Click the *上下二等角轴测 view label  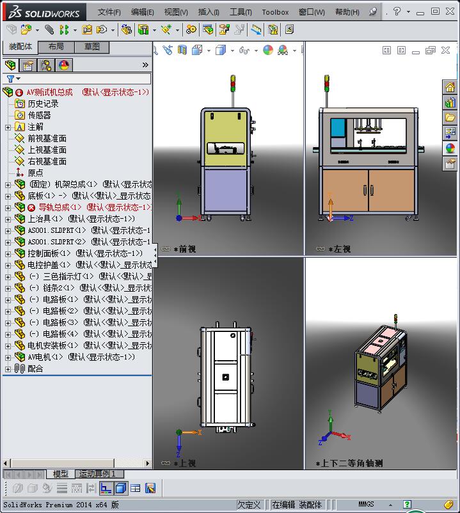(349, 463)
